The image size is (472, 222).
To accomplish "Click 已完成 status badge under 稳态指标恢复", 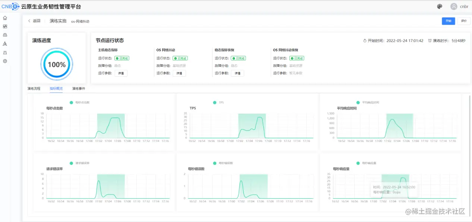I will [x=238, y=58].
